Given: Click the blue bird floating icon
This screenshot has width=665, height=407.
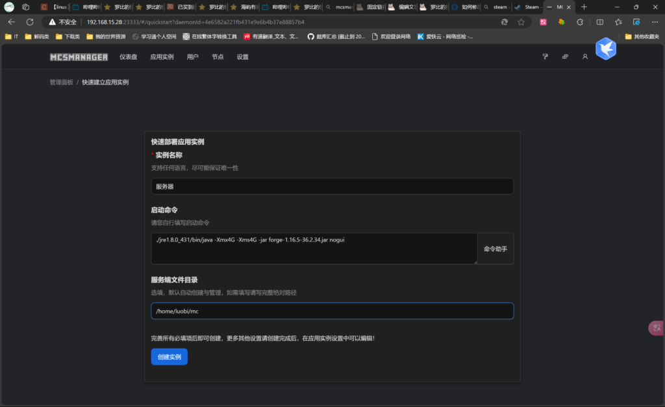Looking at the screenshot, I should (x=605, y=49).
